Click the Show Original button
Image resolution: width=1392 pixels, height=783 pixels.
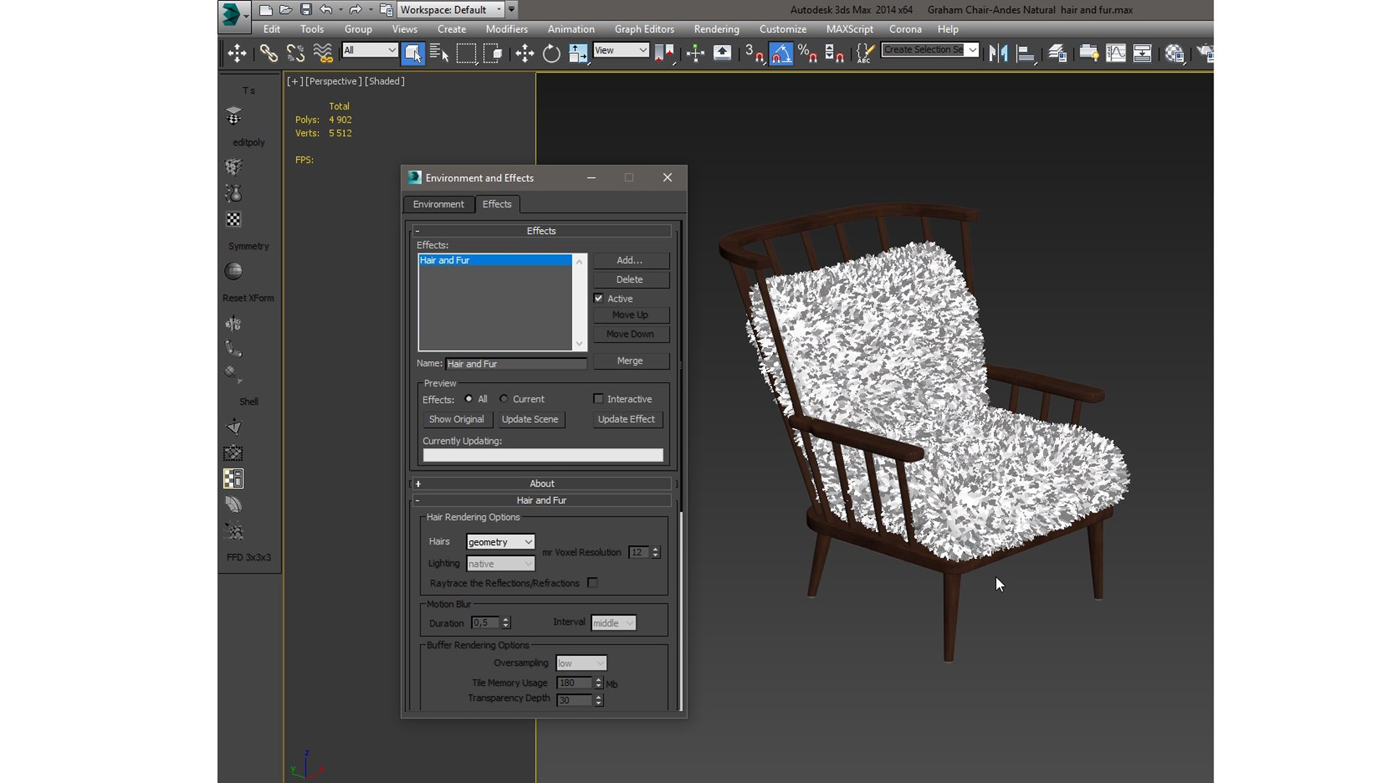click(456, 419)
